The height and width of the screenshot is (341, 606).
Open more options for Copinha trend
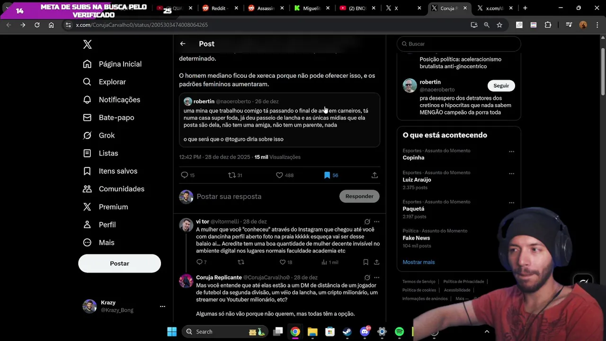[x=511, y=152]
